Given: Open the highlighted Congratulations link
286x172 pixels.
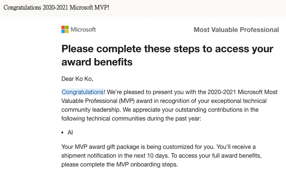Looking at the screenshot, I should click(x=83, y=92).
